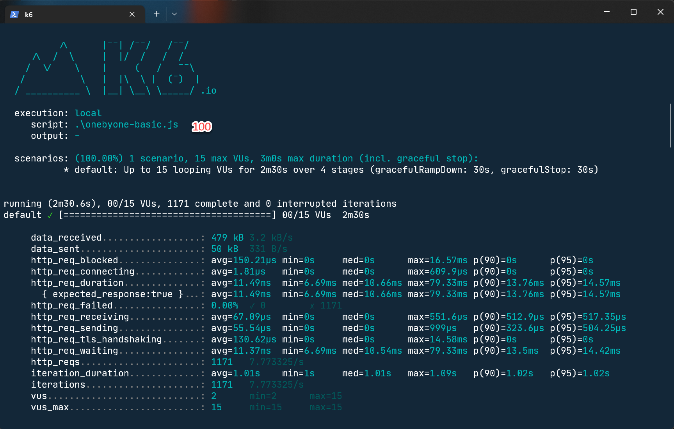Click http_req_tls_handshaking max=14.58ms

(x=438, y=339)
